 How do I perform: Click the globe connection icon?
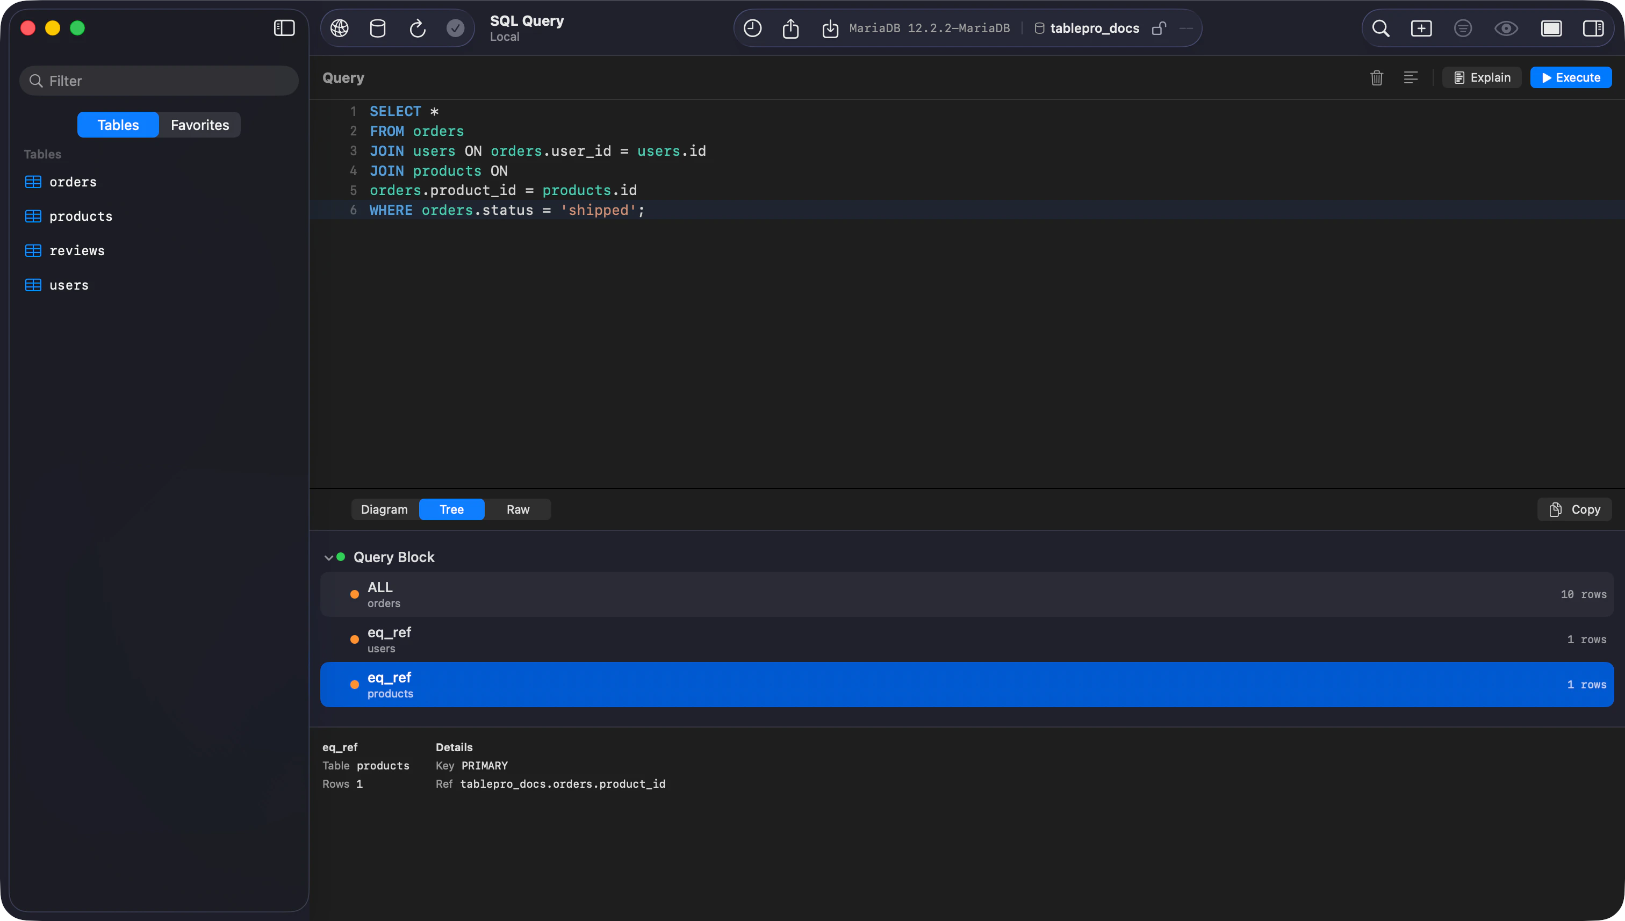tap(340, 28)
